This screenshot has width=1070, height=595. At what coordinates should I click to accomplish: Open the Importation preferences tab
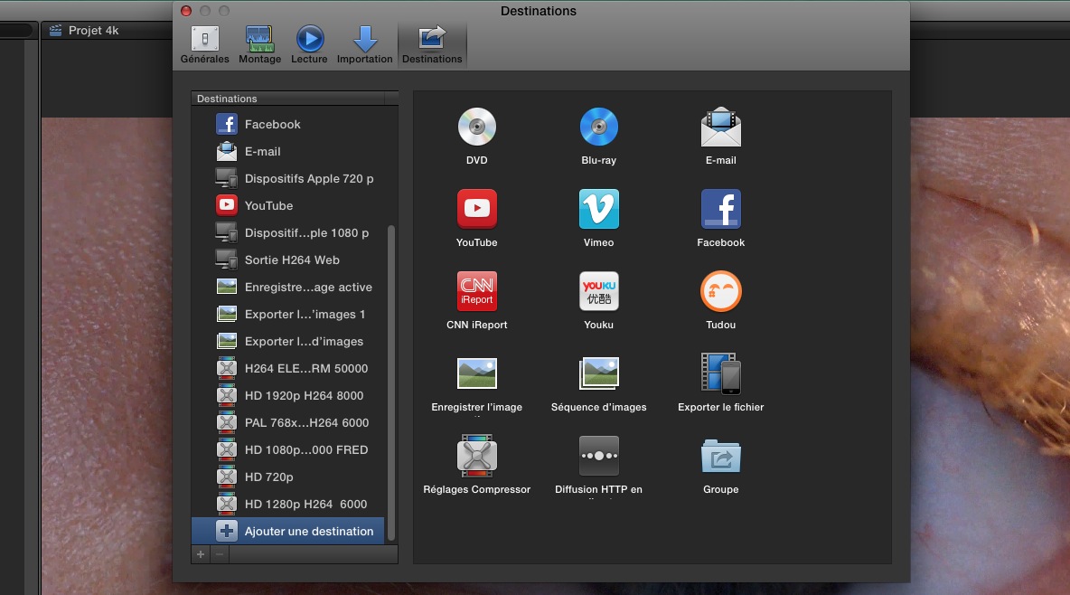coord(364,41)
